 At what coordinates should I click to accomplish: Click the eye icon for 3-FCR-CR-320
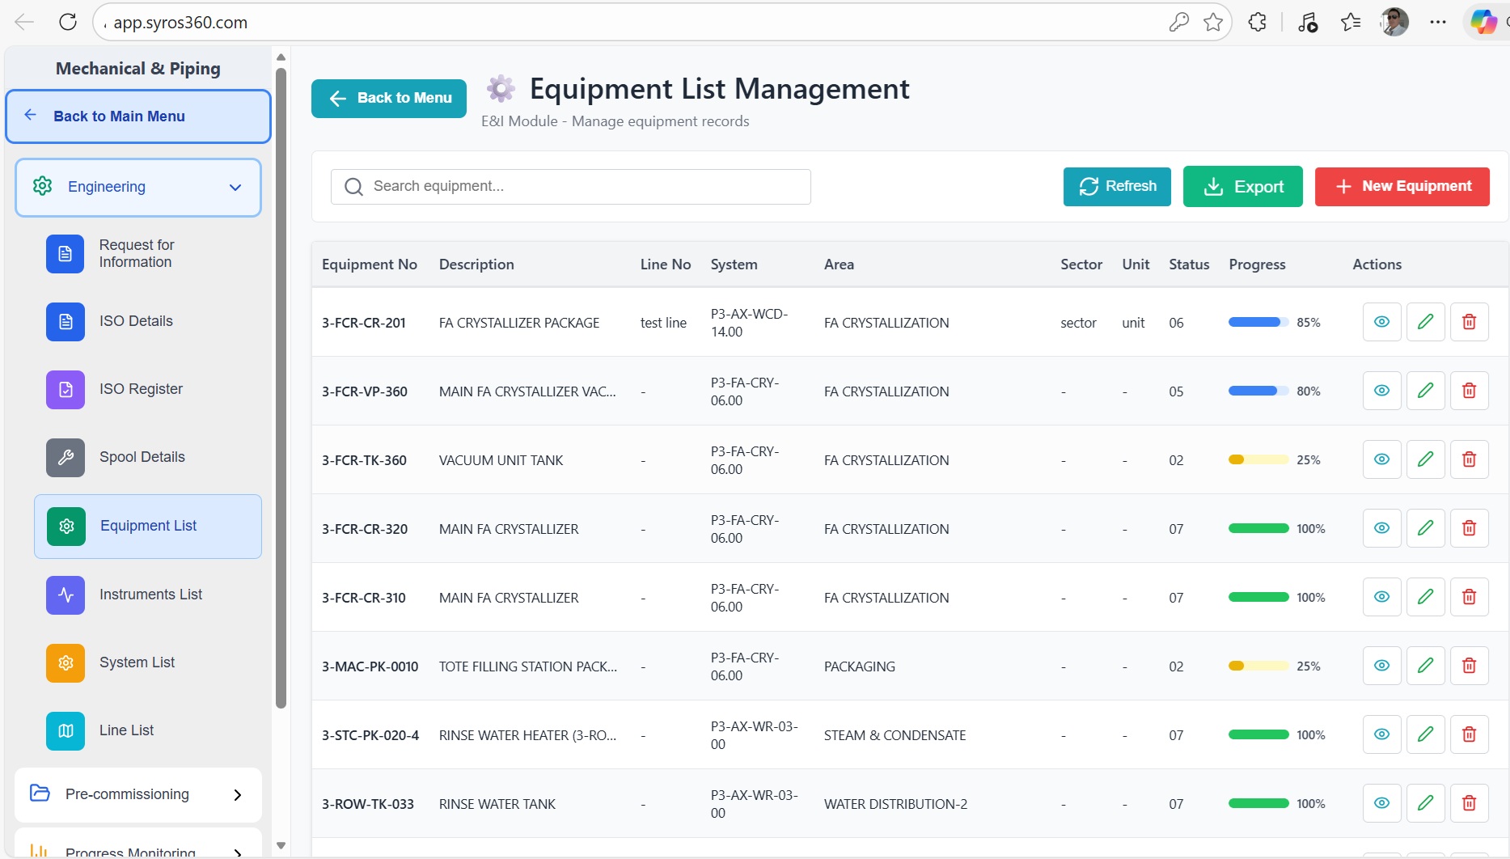point(1381,528)
